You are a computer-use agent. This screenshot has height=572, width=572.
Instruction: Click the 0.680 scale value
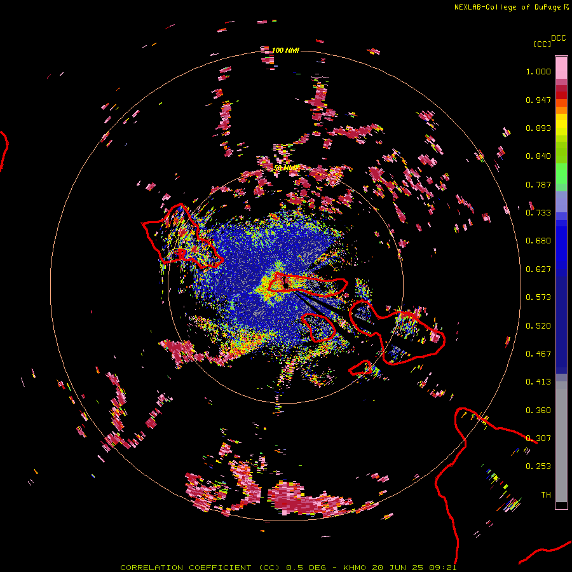[538, 241]
